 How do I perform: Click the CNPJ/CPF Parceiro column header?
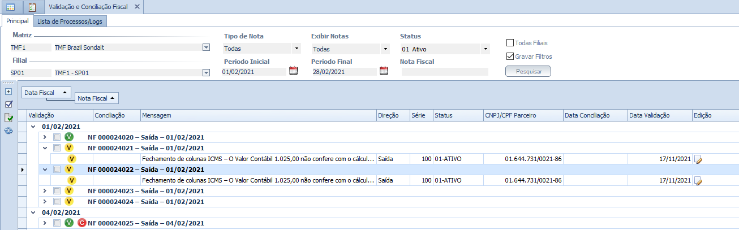coord(523,115)
